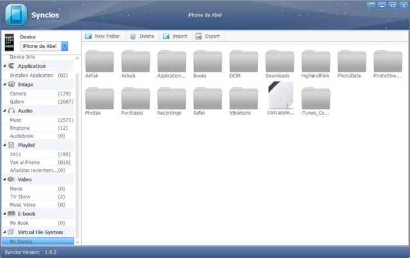Open the Van al iPhone playlist
Screen dimensions: 410x258
tap(38, 163)
